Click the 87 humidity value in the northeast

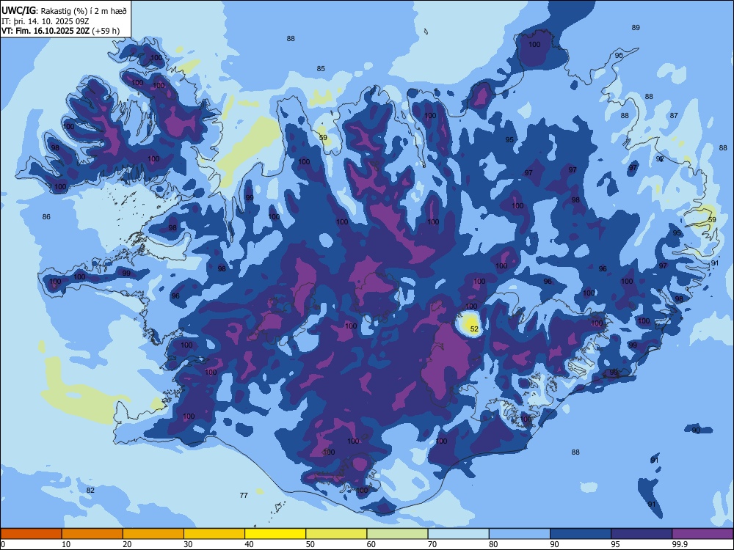click(x=674, y=116)
